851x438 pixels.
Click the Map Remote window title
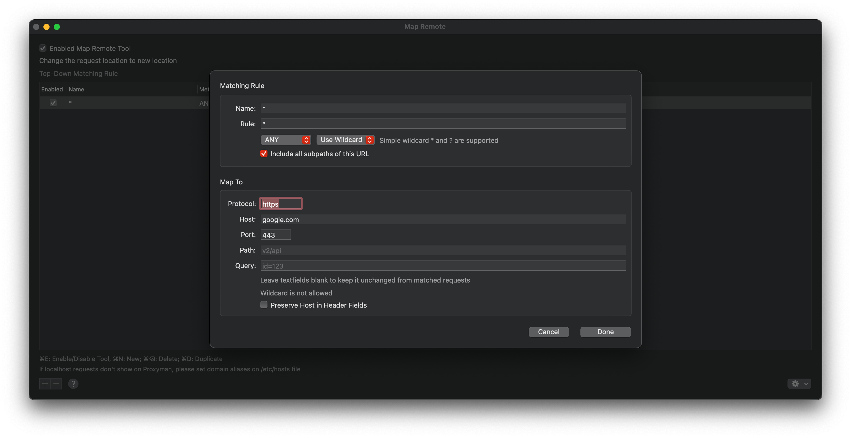425,26
